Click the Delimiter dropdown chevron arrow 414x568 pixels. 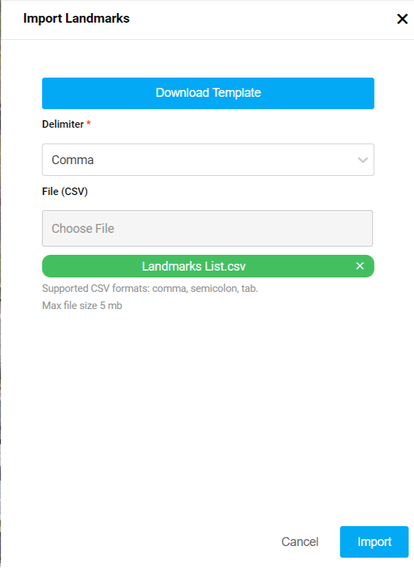click(x=363, y=160)
